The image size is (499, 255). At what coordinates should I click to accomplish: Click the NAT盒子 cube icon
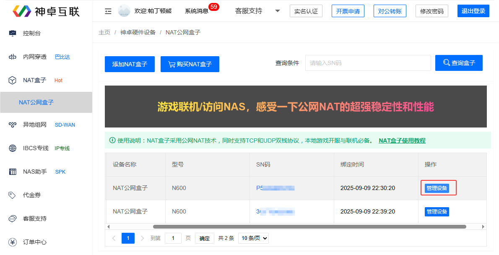pos(13,80)
